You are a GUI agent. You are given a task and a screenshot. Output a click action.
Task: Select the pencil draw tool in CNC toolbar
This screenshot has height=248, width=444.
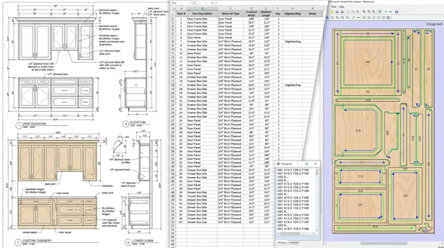[353, 18]
